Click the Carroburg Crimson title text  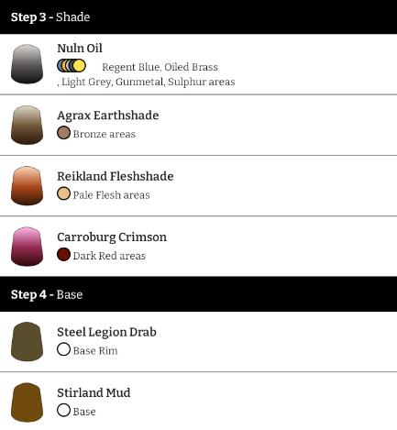click(x=112, y=237)
